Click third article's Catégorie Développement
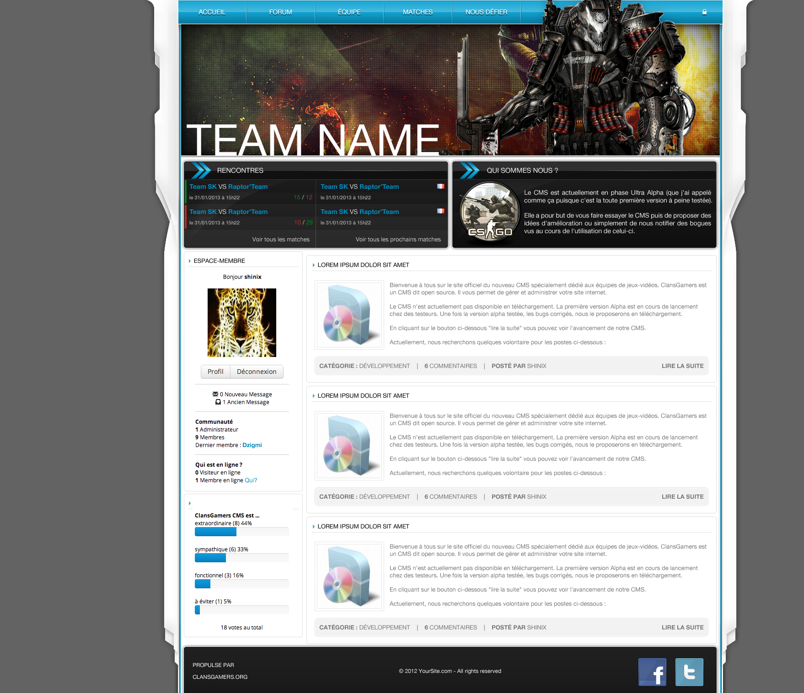 pos(364,628)
